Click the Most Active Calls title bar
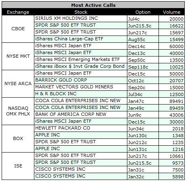 [x=93, y=5]
